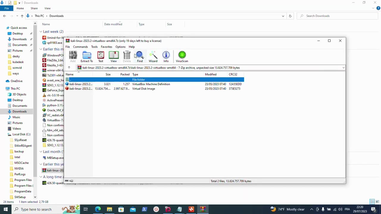Select Music folder in Explorer sidebar

pyautogui.click(x=16, y=117)
